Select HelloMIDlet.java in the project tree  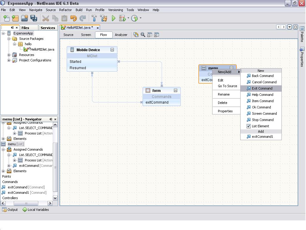(x=39, y=49)
